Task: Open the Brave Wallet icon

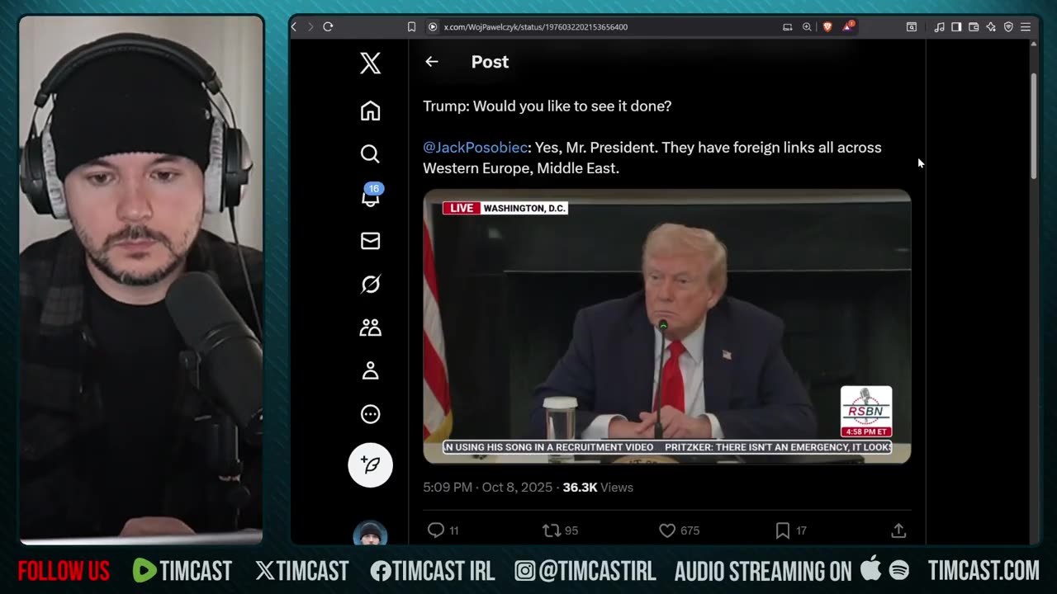Action: click(x=974, y=27)
